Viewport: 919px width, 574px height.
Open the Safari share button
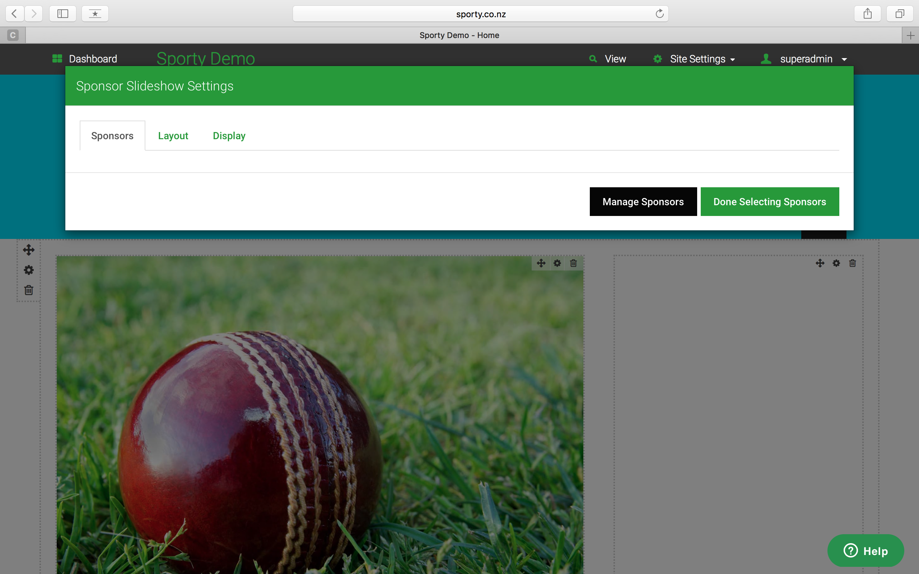(867, 14)
